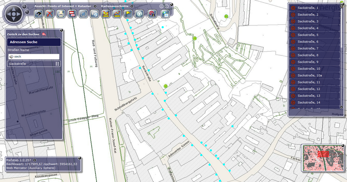
Task: Open the Kartenausschnitte dropdown arrow
Action: (x=132, y=6)
